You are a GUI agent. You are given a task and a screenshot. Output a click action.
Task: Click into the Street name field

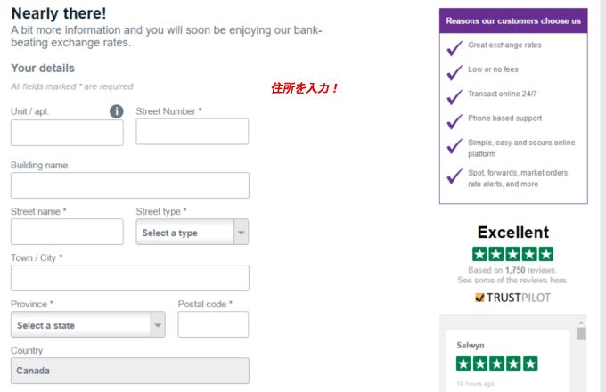67,232
